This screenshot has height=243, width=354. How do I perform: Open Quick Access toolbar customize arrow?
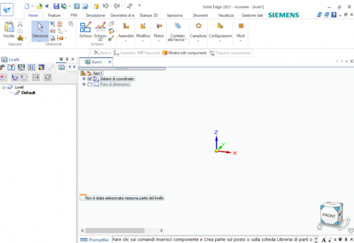[139, 5]
